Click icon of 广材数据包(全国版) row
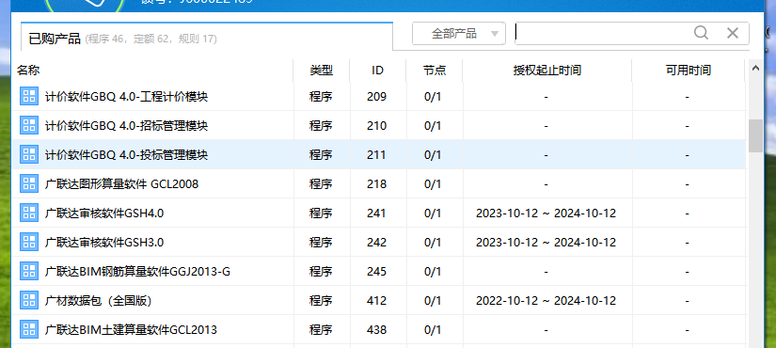This screenshot has width=776, height=348. (x=29, y=300)
